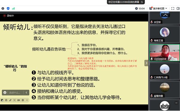Click the 您正在观看222088吕笑的屏幕 banner text
The image size is (180, 111).
[124, 2]
